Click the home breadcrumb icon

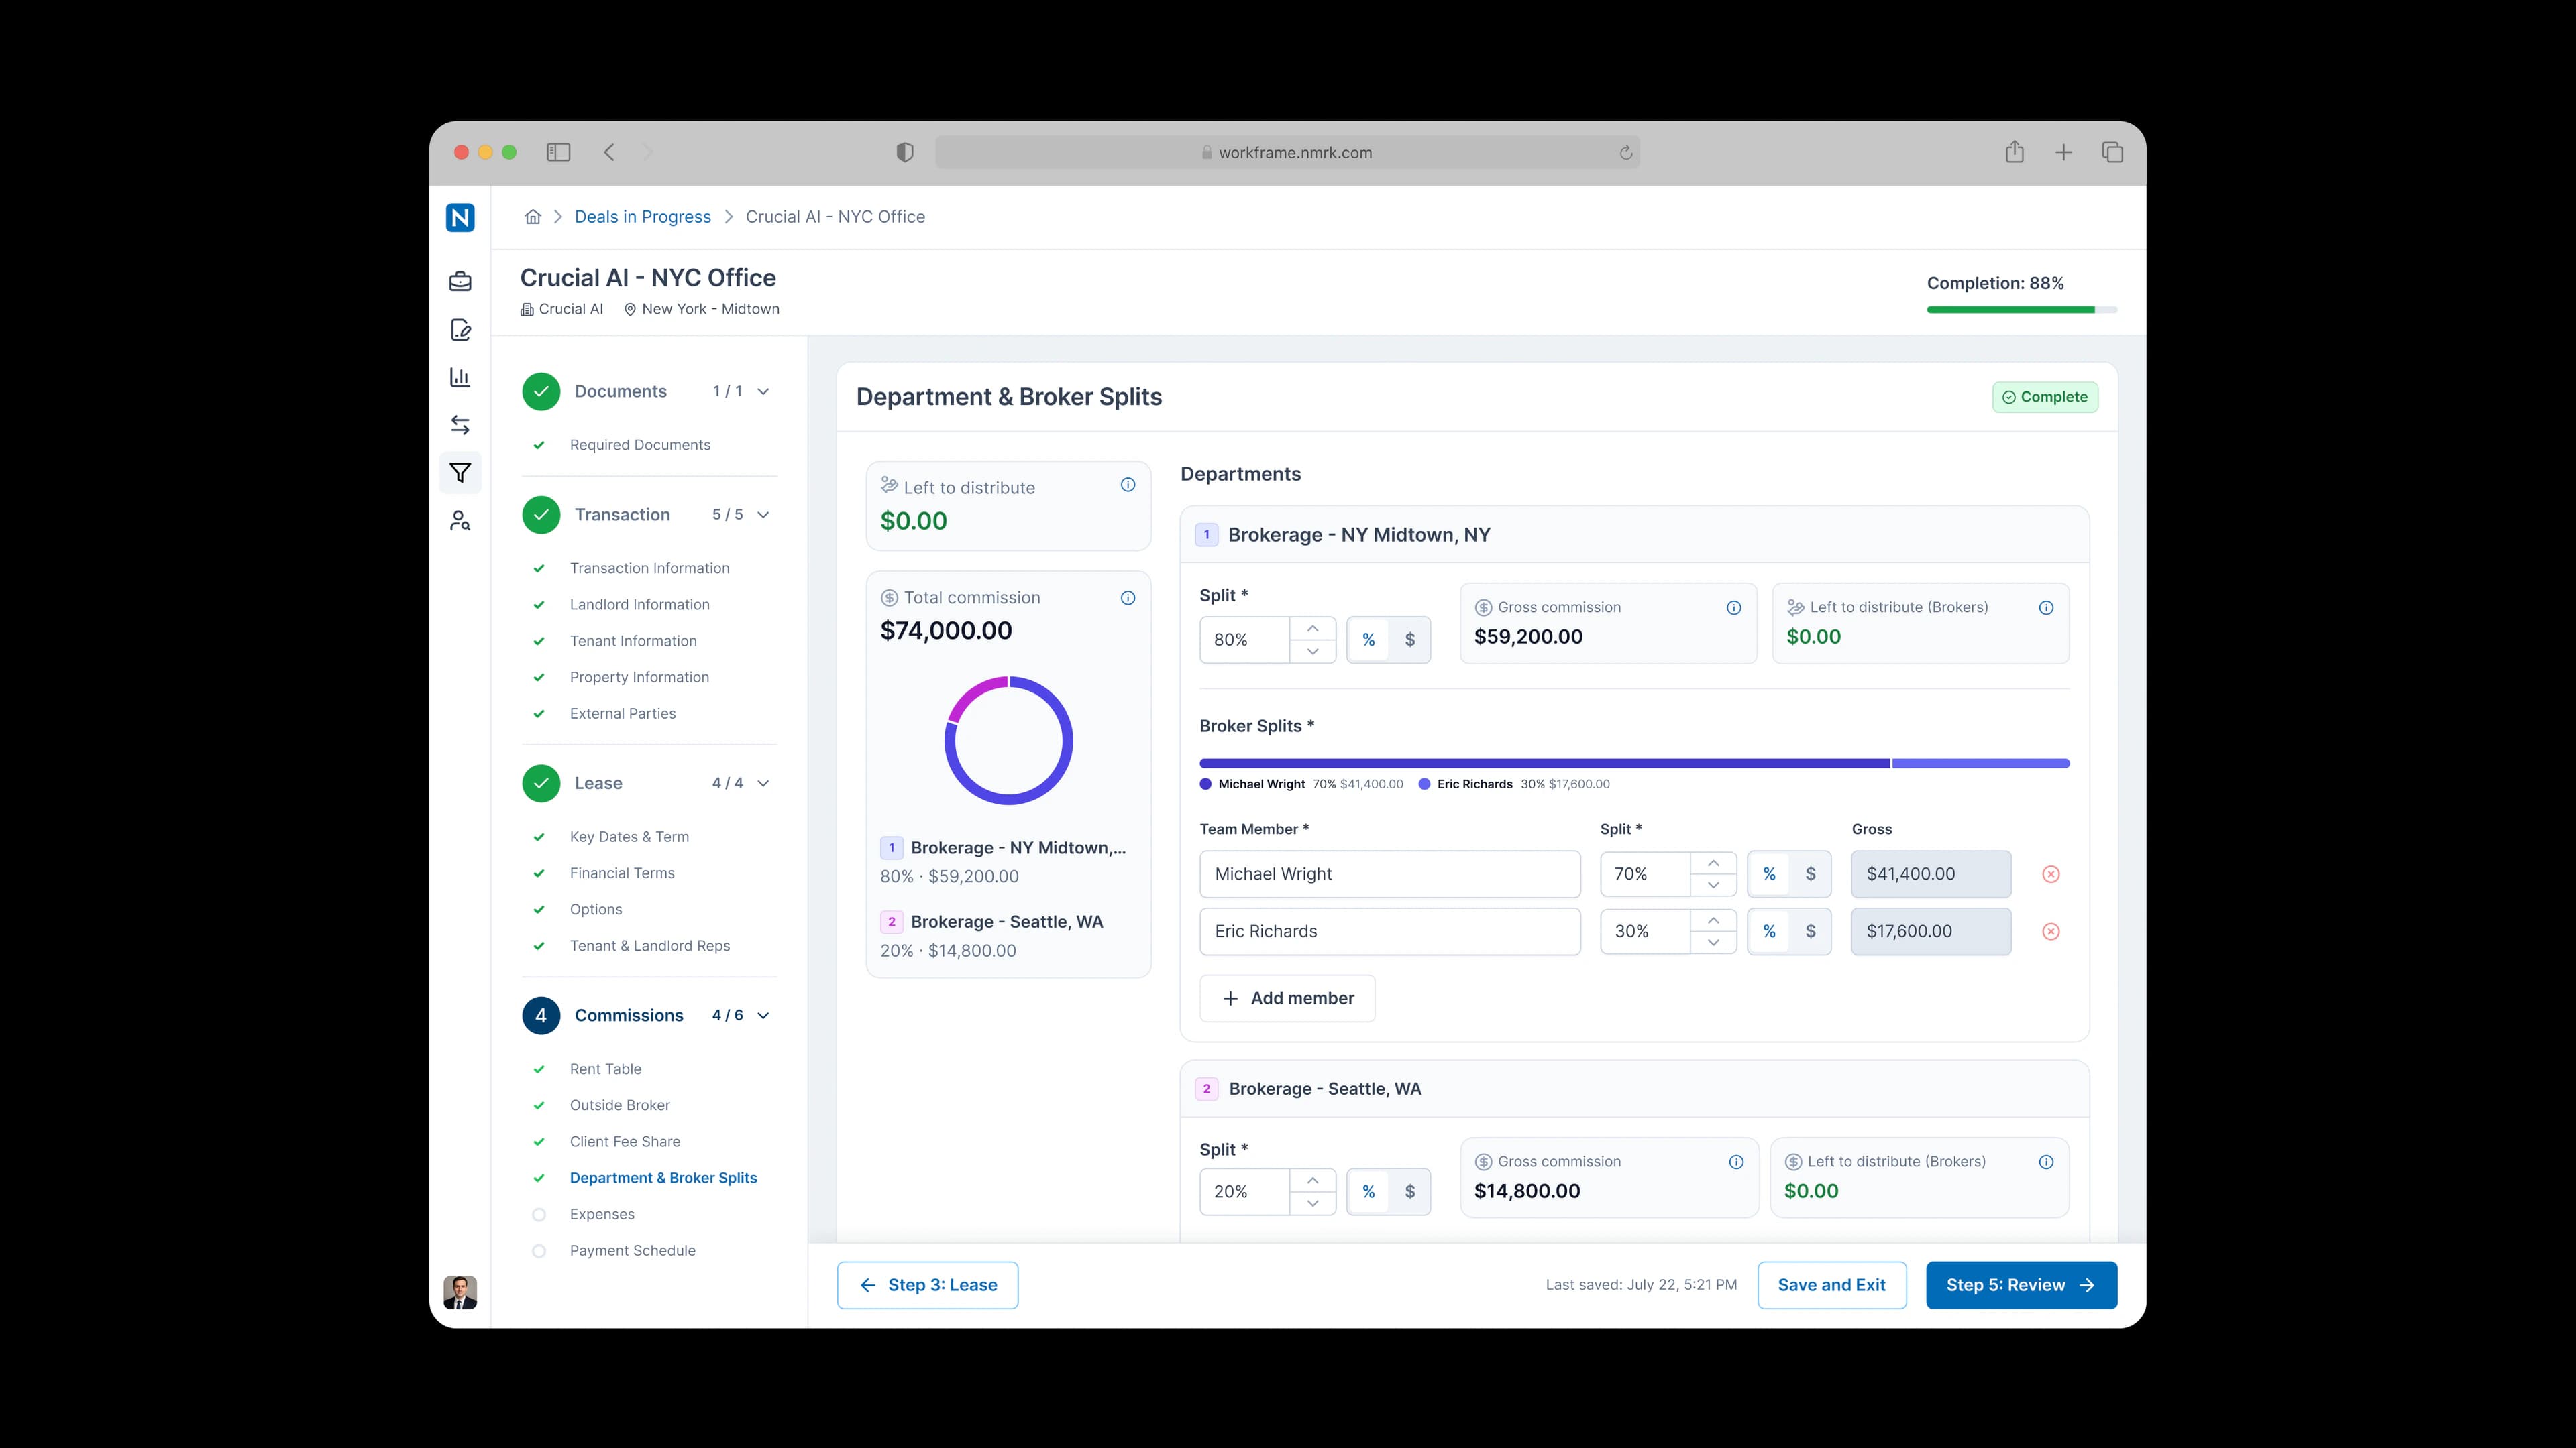[x=533, y=217]
